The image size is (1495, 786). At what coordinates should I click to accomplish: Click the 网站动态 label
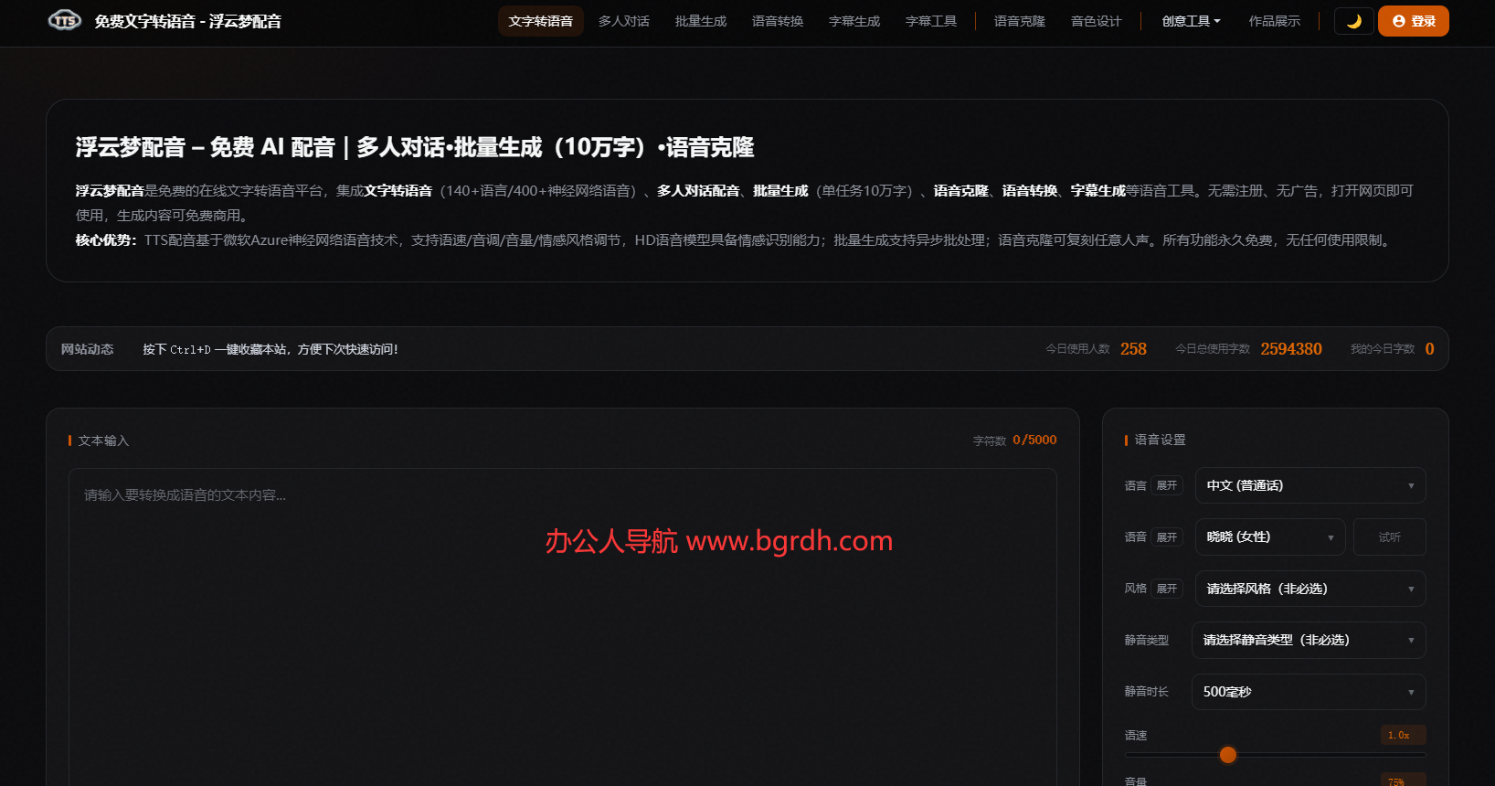click(x=88, y=349)
